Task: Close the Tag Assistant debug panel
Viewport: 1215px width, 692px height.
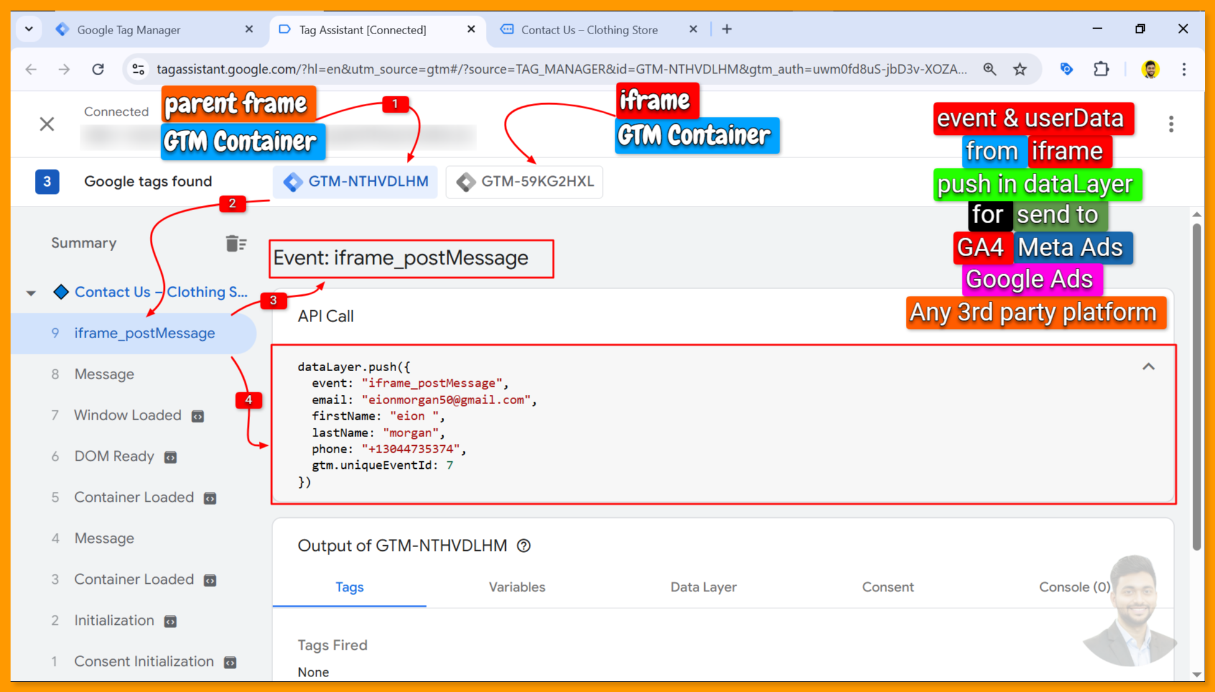Action: (47, 124)
